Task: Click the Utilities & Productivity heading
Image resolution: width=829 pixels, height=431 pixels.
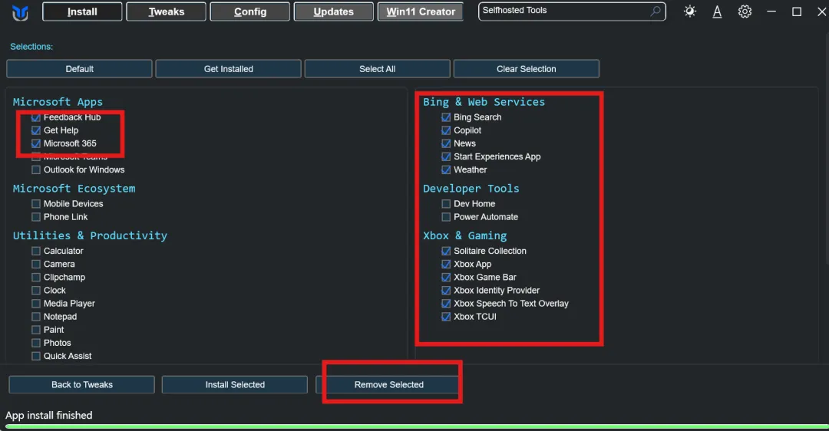Action: [90, 235]
